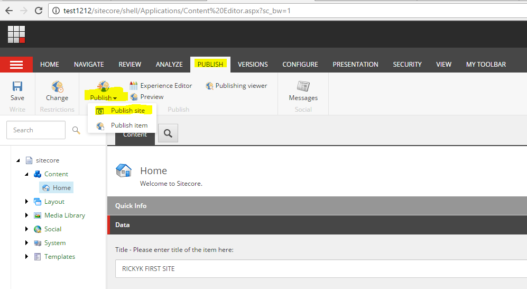
Task: Click the Save disk icon
Action: [17, 86]
